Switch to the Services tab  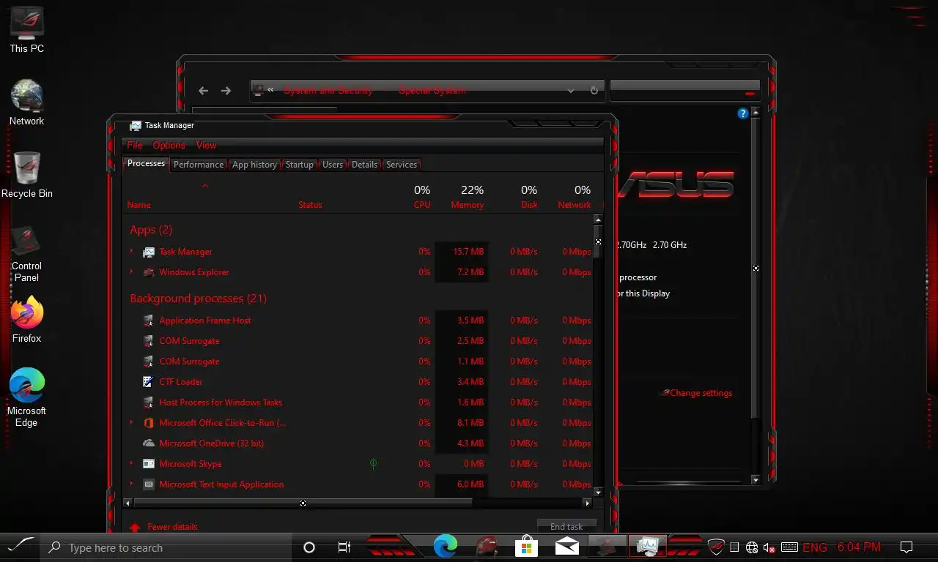[x=402, y=165]
